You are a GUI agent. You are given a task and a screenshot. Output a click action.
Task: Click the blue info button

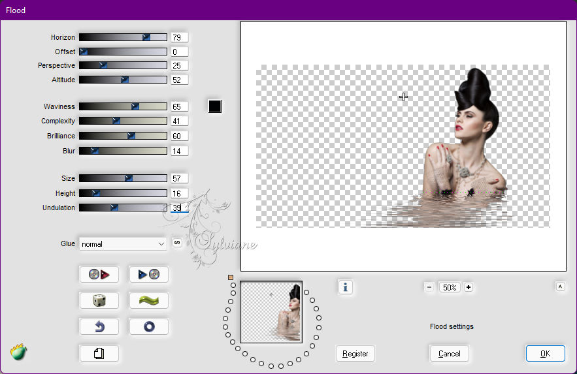coord(345,287)
